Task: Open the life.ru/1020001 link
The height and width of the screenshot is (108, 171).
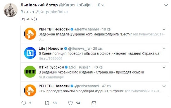Action: tap(51, 58)
